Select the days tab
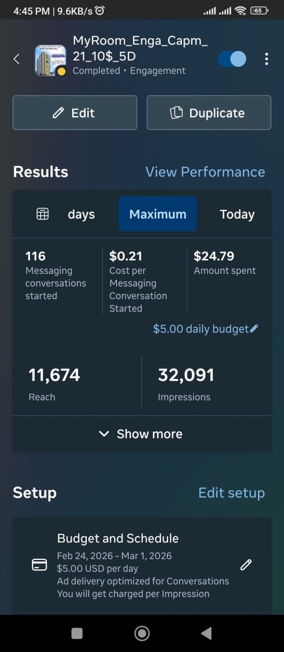 81,214
